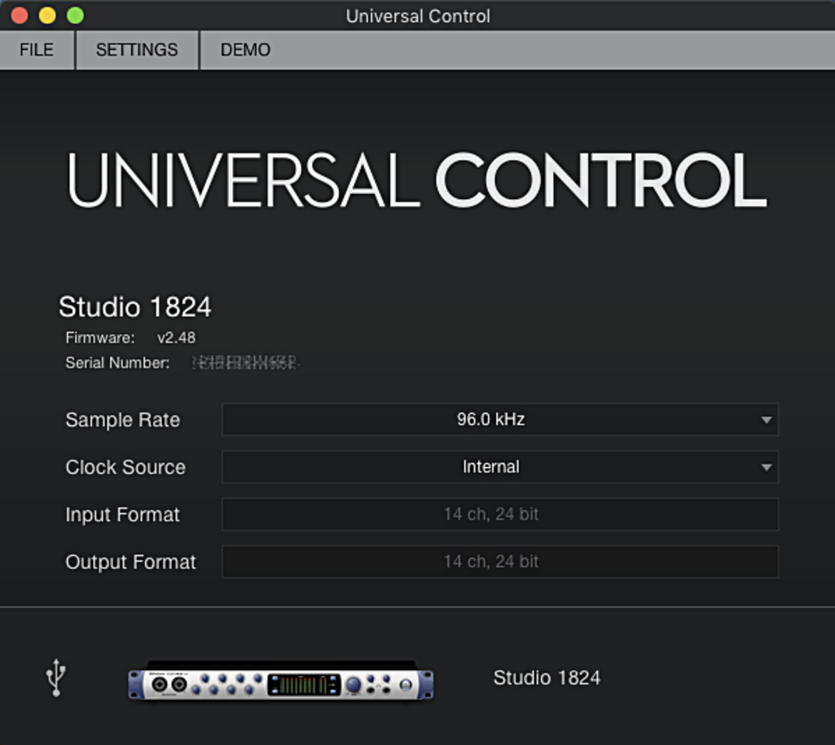835x745 pixels.
Task: Click the Output Format label
Action: pyautogui.click(x=131, y=562)
